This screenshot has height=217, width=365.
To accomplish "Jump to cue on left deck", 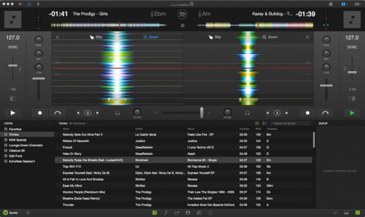I will coord(57,113).
